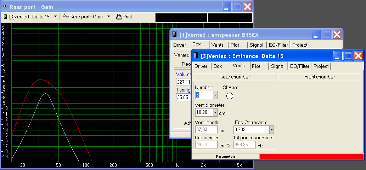Viewport: 366px width, 170px height.
Task: Open Signal tab in Eminence Delta 15 window
Action: point(278,66)
